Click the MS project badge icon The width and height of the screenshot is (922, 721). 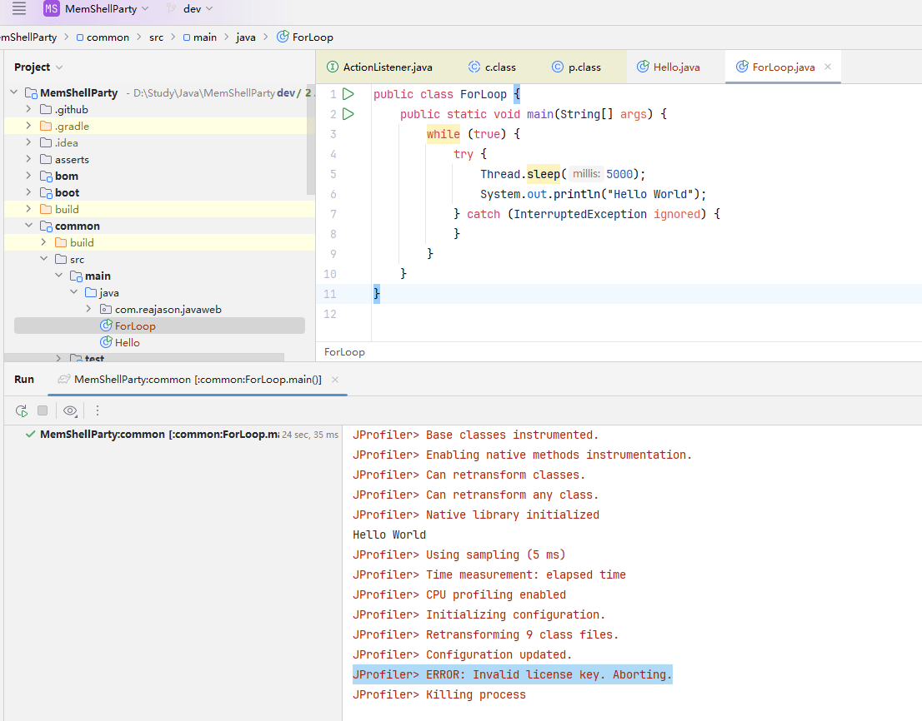[x=52, y=8]
